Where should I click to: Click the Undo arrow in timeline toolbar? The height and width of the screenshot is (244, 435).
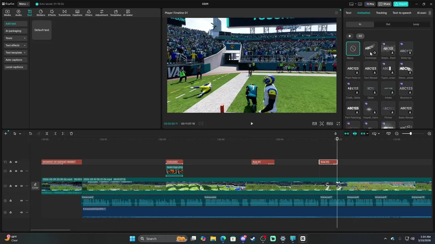[x=30, y=134]
